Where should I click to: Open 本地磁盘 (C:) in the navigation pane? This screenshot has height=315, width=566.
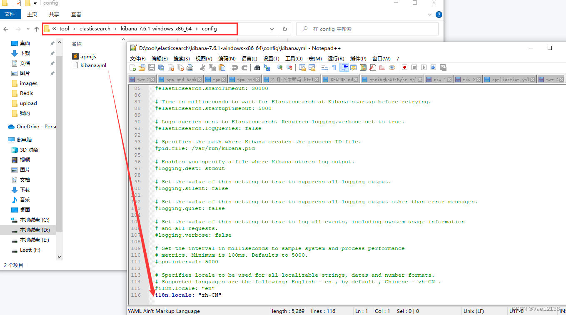click(x=31, y=220)
